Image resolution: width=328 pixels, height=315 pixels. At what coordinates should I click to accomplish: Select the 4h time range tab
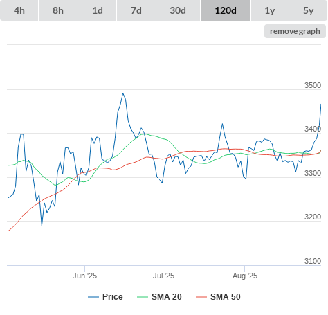point(19,10)
